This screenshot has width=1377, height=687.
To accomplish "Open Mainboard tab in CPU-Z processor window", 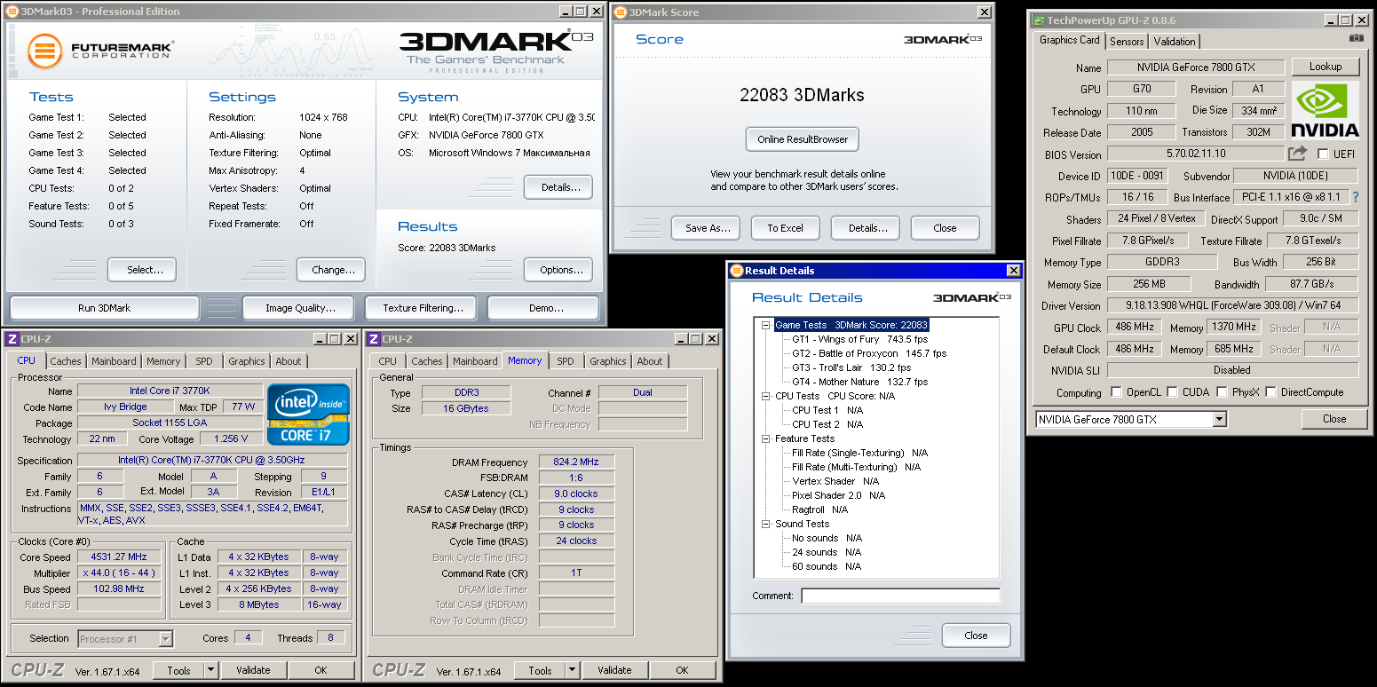I will pos(115,361).
